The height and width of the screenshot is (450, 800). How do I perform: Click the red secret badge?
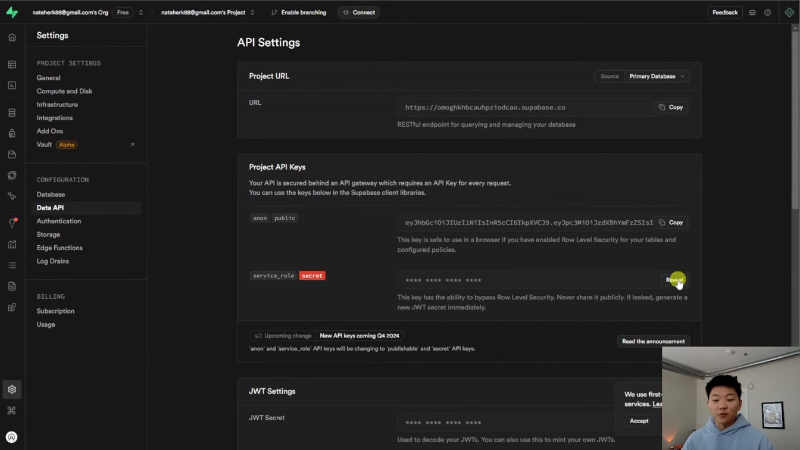pos(312,276)
